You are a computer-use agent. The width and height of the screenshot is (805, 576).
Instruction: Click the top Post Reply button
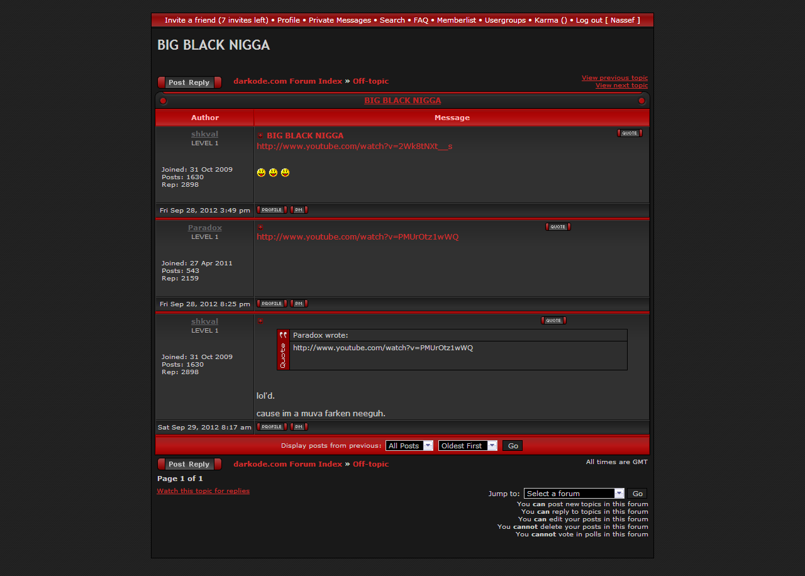click(189, 82)
